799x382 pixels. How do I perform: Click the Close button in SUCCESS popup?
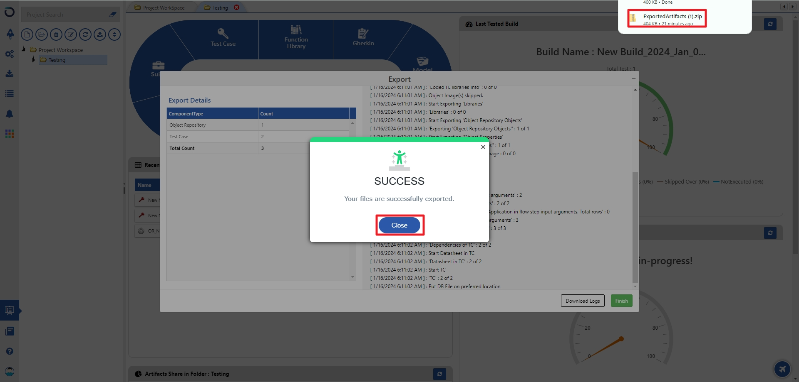399,225
